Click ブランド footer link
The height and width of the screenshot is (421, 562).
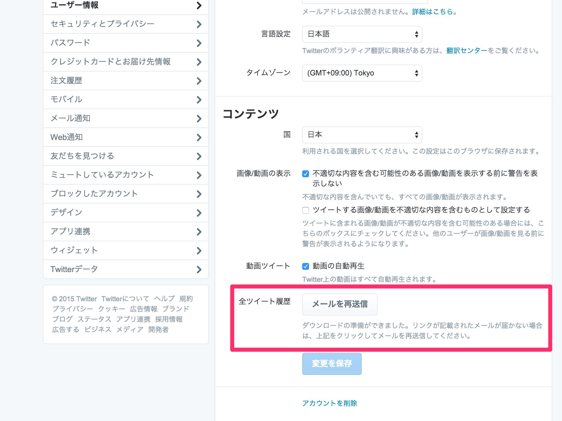click(x=176, y=309)
